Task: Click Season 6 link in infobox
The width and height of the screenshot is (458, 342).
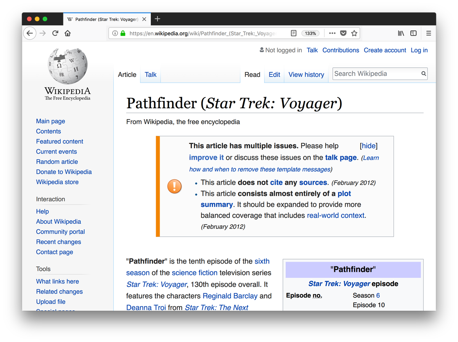Action: coord(378,296)
